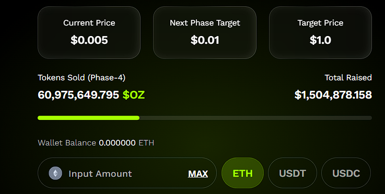The image size is (385, 194).
Task: Select the $0.005 current price value
Action: [89, 40]
